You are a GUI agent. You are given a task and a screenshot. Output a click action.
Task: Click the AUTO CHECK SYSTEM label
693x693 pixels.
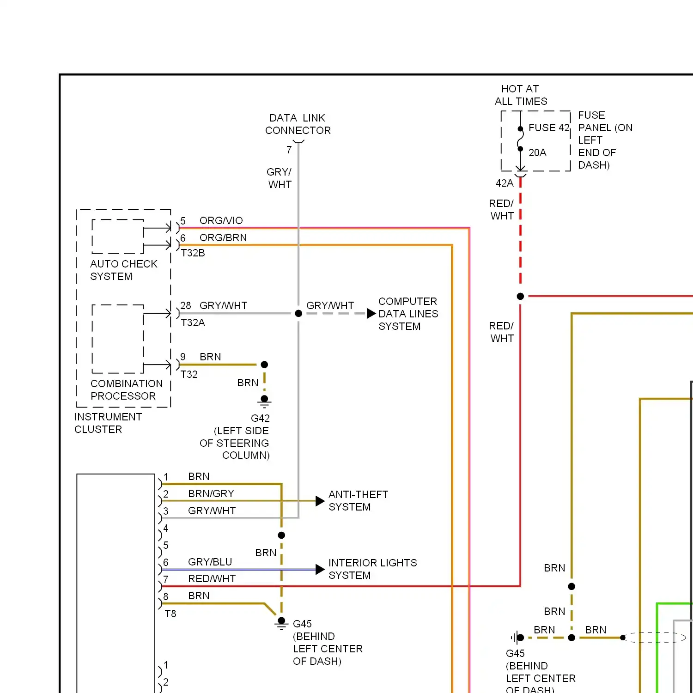pyautogui.click(x=124, y=270)
